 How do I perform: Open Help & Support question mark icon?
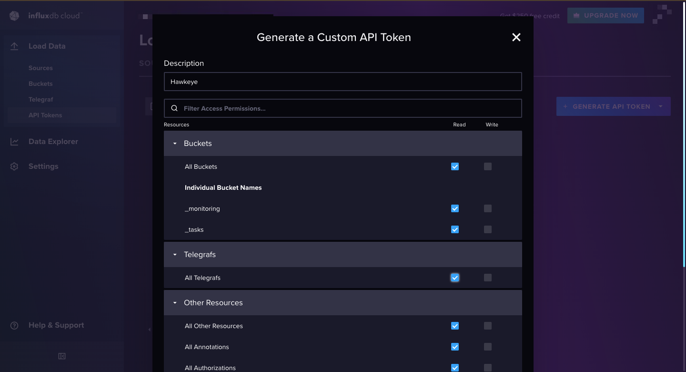pos(14,325)
